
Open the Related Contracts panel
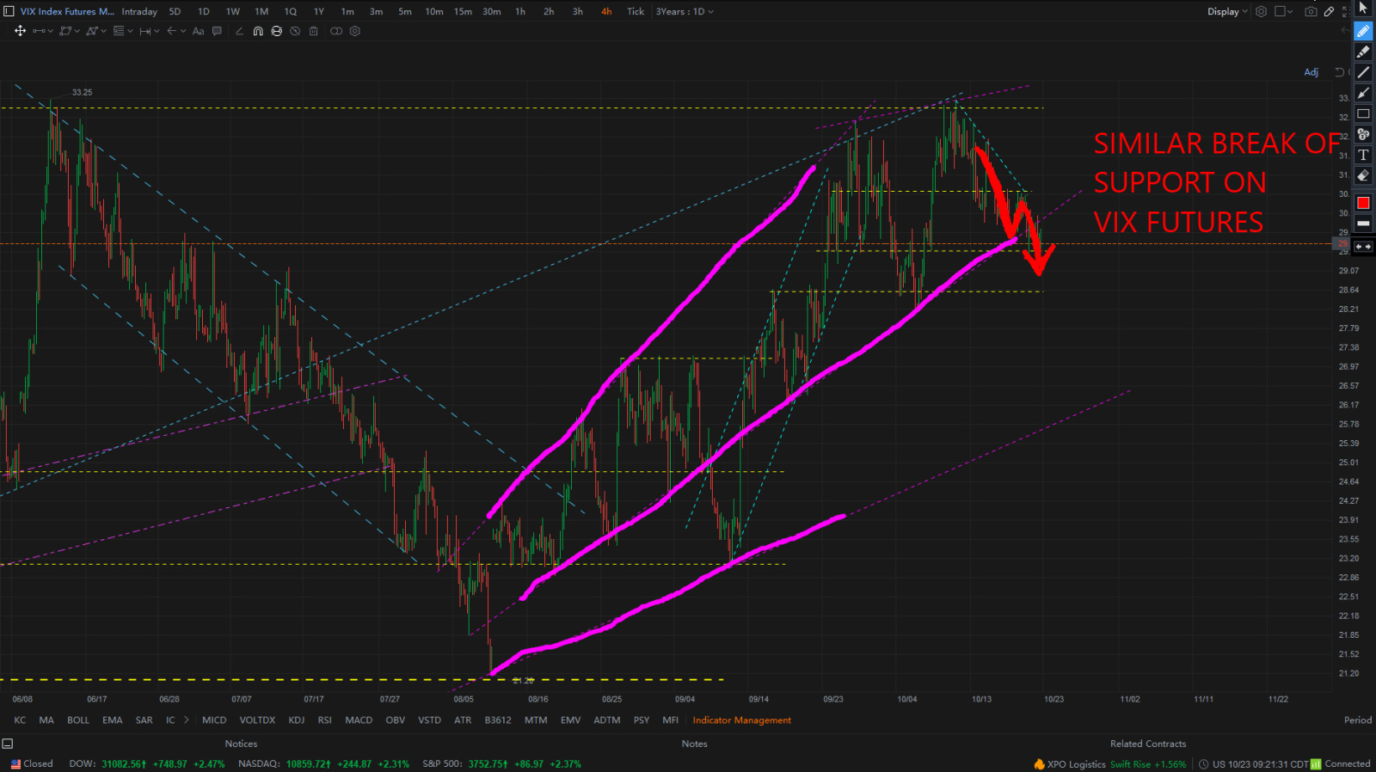tap(1147, 744)
